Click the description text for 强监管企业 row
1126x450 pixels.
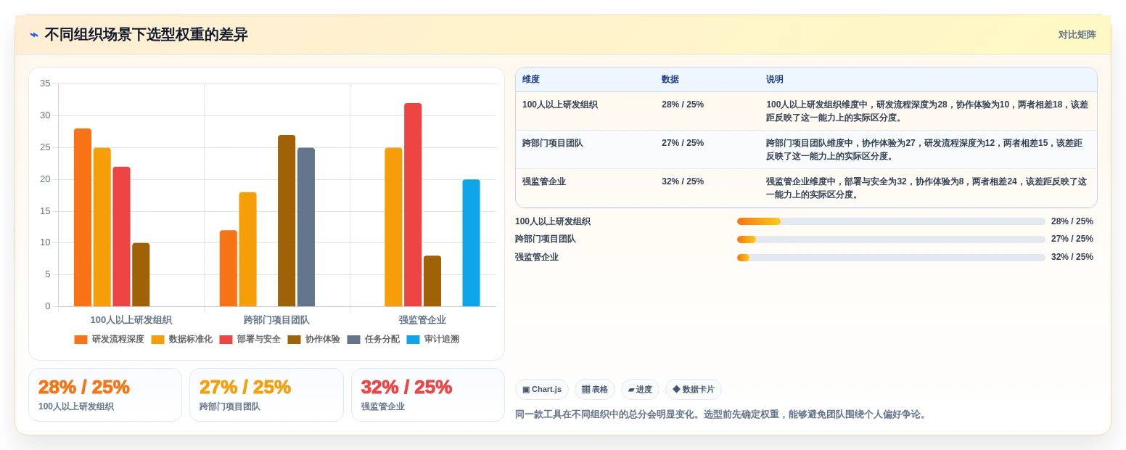(926, 188)
